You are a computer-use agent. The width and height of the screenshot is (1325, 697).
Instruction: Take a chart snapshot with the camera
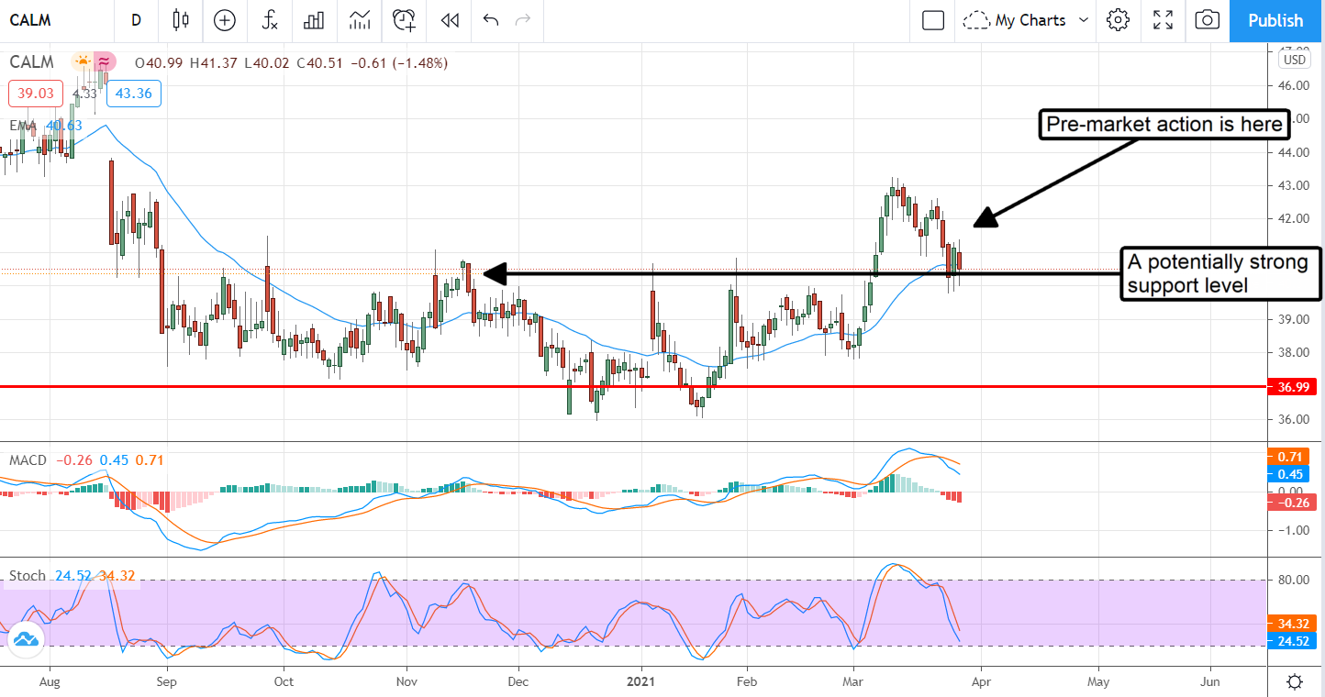coord(1208,20)
